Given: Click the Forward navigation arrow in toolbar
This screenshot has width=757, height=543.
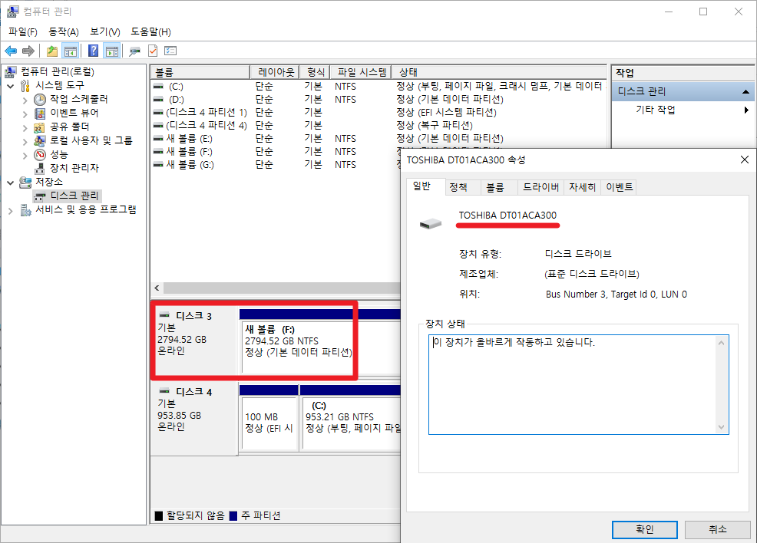Looking at the screenshot, I should coord(28,51).
